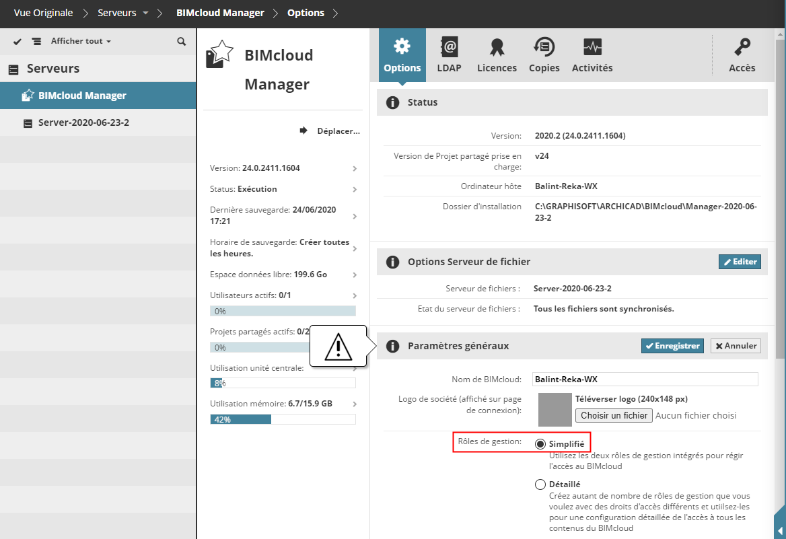
Task: Select BIMcloud Manager in server tree
Action: click(x=98, y=96)
